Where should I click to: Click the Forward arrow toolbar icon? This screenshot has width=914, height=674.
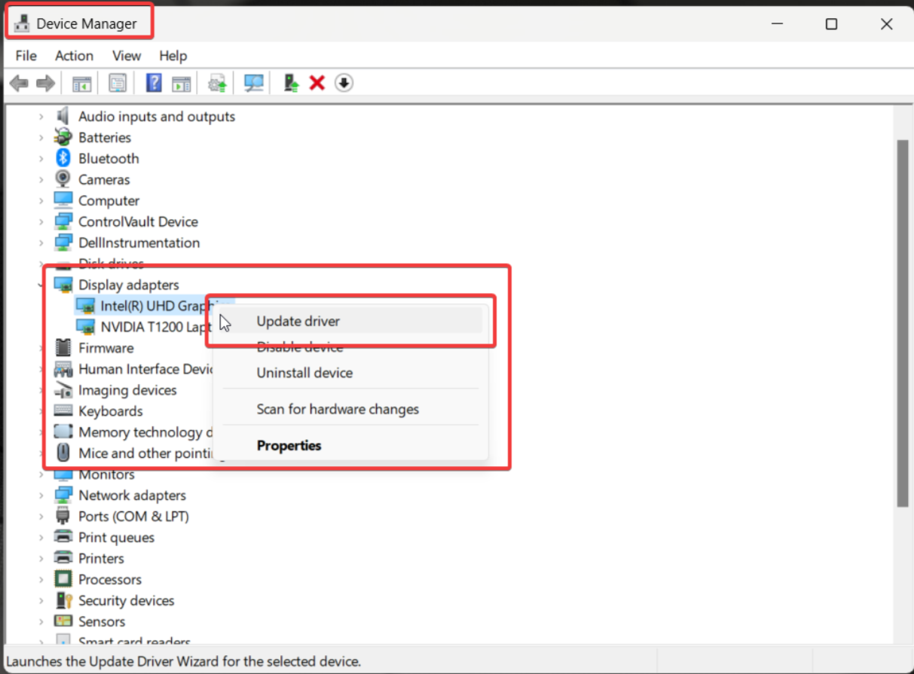point(46,83)
